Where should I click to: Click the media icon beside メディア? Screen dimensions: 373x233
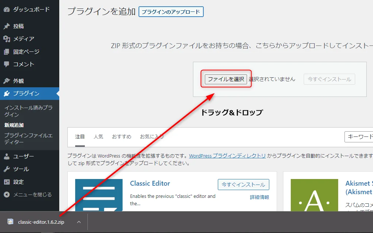tap(7, 39)
